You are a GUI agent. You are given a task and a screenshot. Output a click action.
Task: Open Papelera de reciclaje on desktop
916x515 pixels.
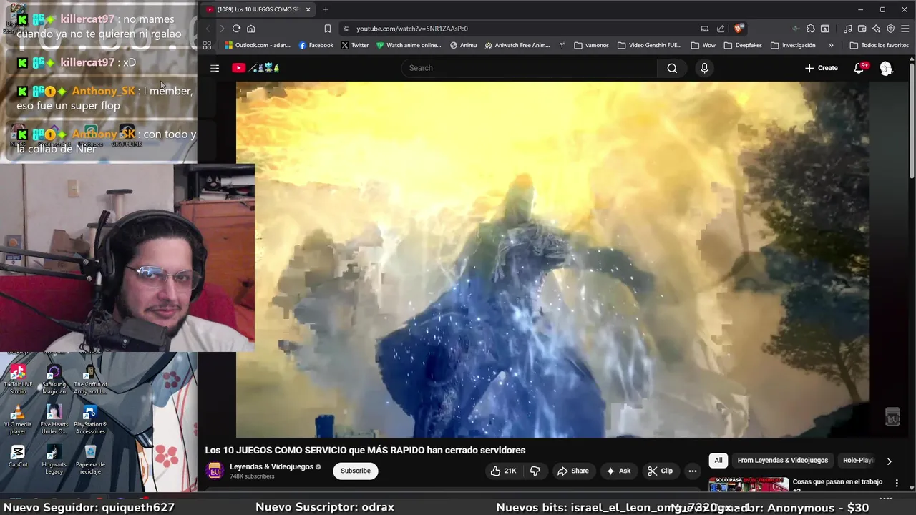pos(90,459)
